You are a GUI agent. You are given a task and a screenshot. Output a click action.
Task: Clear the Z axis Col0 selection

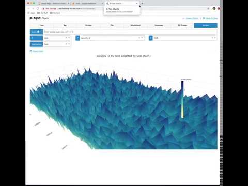tap(212, 38)
